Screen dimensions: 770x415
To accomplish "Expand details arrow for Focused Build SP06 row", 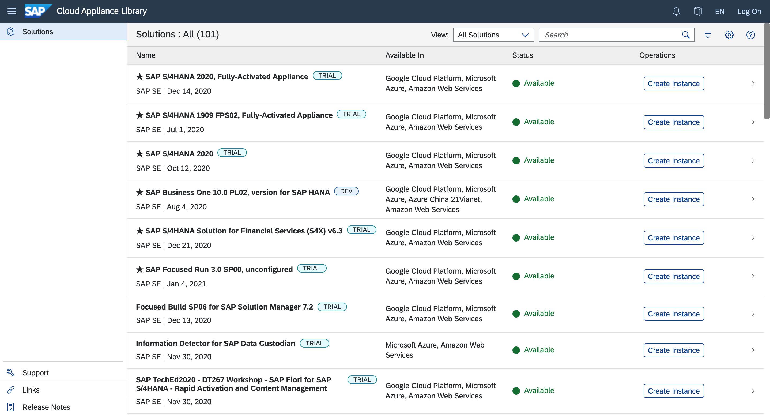I will tap(753, 314).
